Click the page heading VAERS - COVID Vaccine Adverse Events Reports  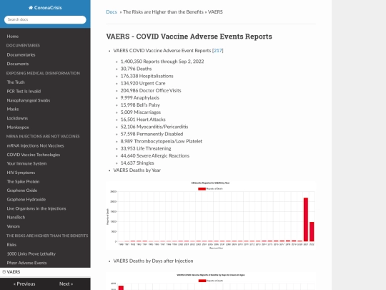(189, 37)
